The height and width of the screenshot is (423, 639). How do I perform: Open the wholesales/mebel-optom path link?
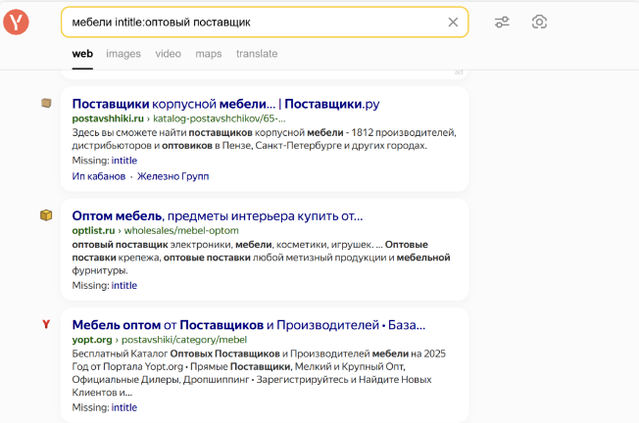click(181, 230)
